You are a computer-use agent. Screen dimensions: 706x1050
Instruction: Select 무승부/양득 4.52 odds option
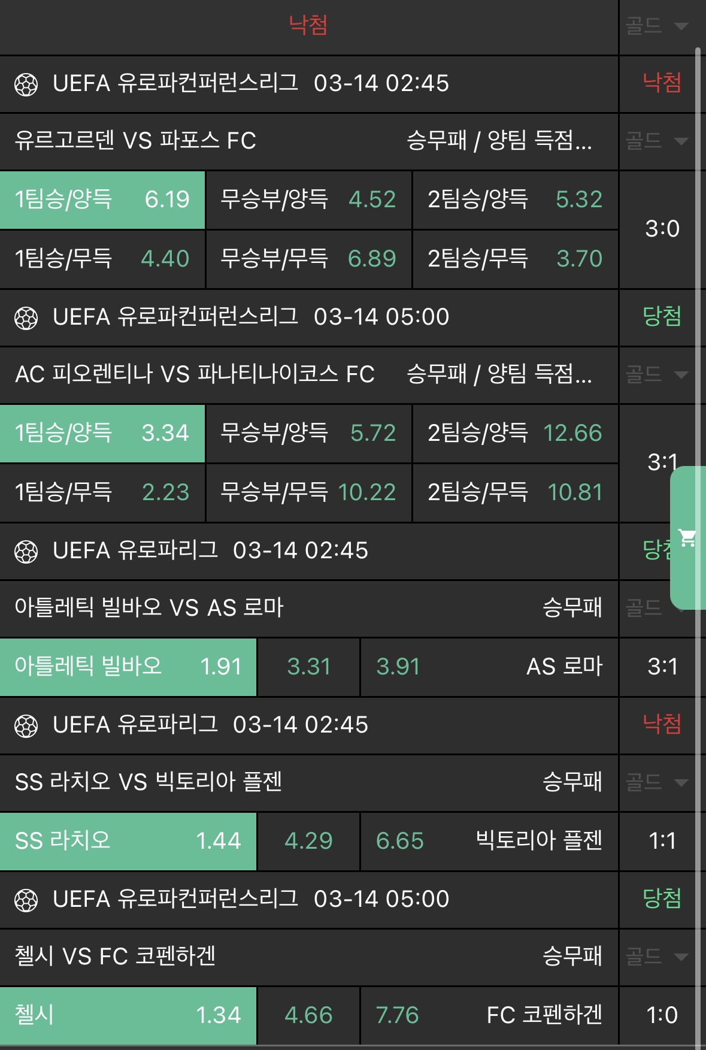(308, 199)
